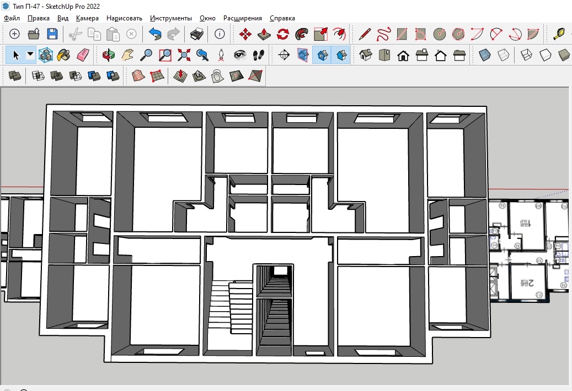The height and width of the screenshot is (391, 572).
Task: Click the Zoom Extents icon
Action: (x=184, y=55)
